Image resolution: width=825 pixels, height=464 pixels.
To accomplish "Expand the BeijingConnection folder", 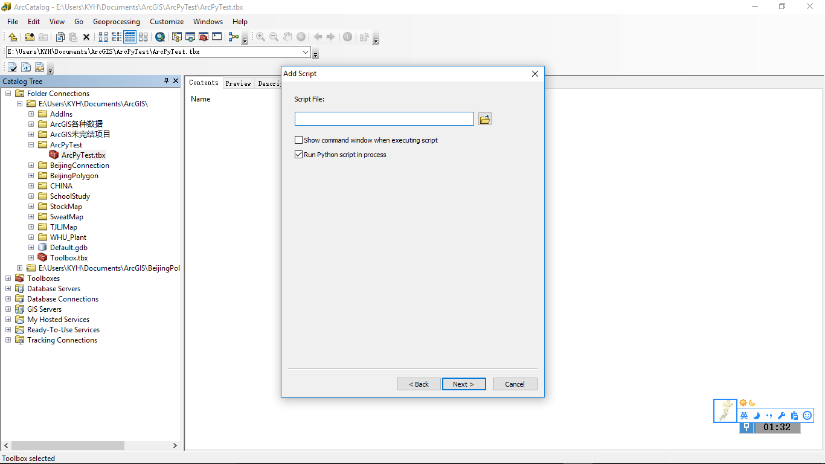I will pyautogui.click(x=31, y=166).
